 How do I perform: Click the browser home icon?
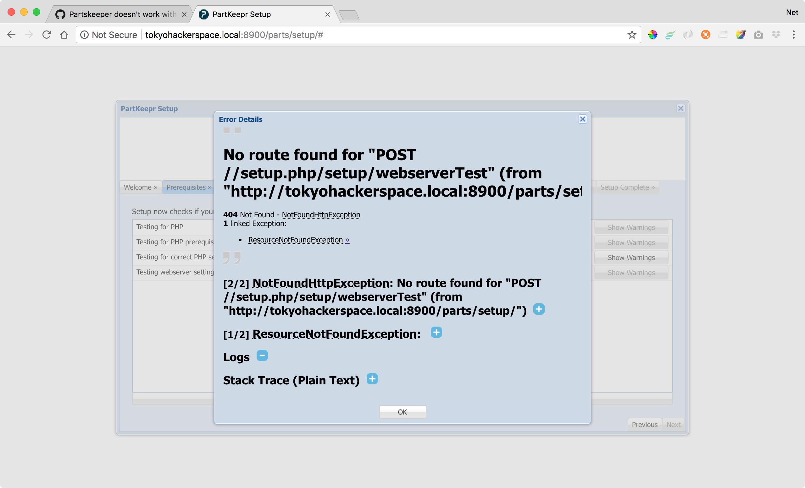[x=64, y=35]
